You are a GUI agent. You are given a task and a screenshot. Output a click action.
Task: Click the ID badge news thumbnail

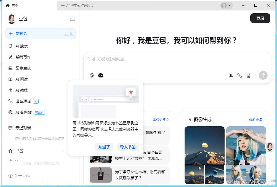click(101, 175)
